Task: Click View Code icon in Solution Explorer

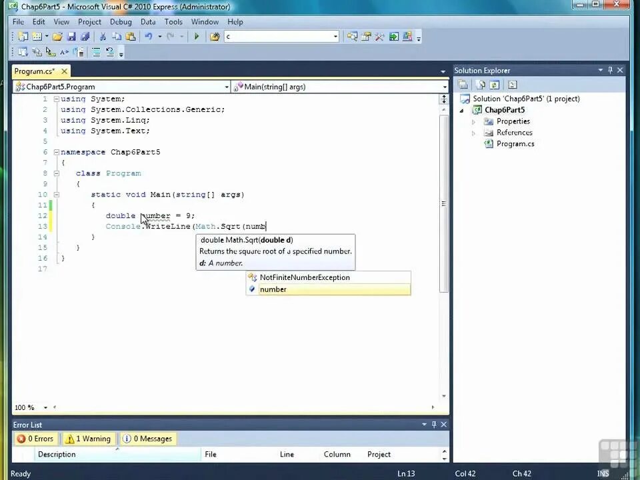Action: [x=512, y=85]
